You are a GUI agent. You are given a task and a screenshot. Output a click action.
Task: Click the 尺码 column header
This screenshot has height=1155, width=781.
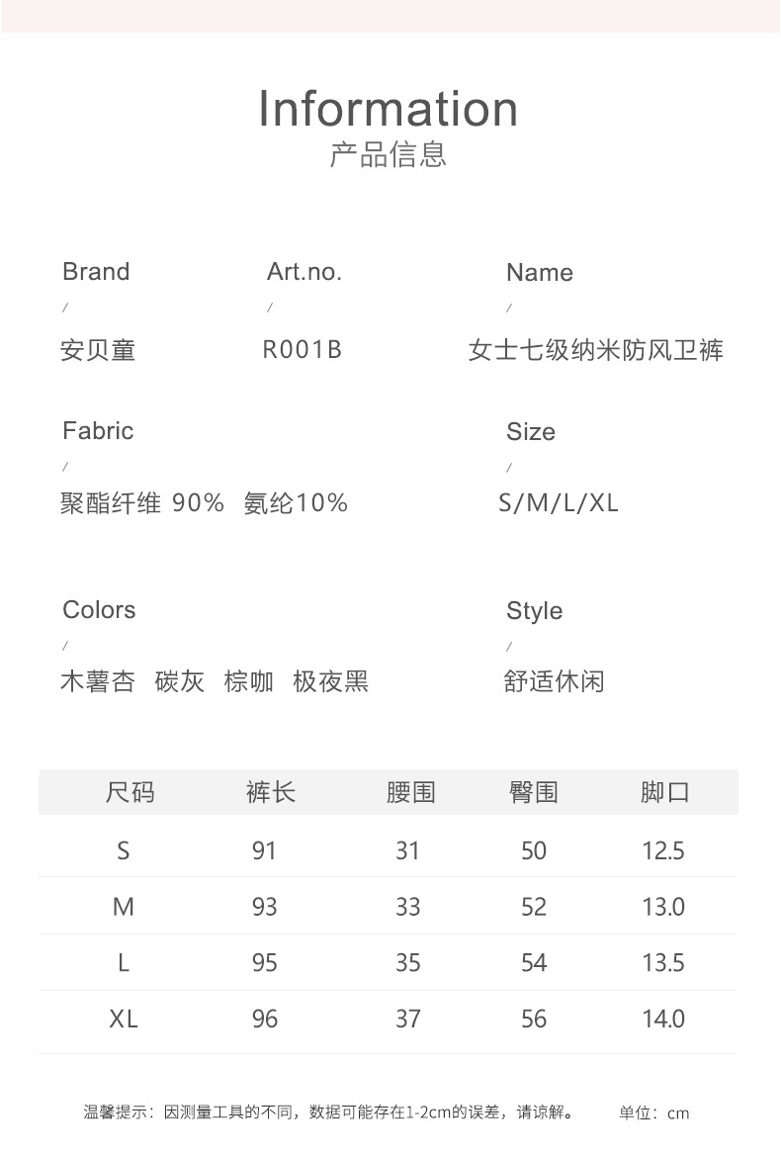tap(130, 792)
